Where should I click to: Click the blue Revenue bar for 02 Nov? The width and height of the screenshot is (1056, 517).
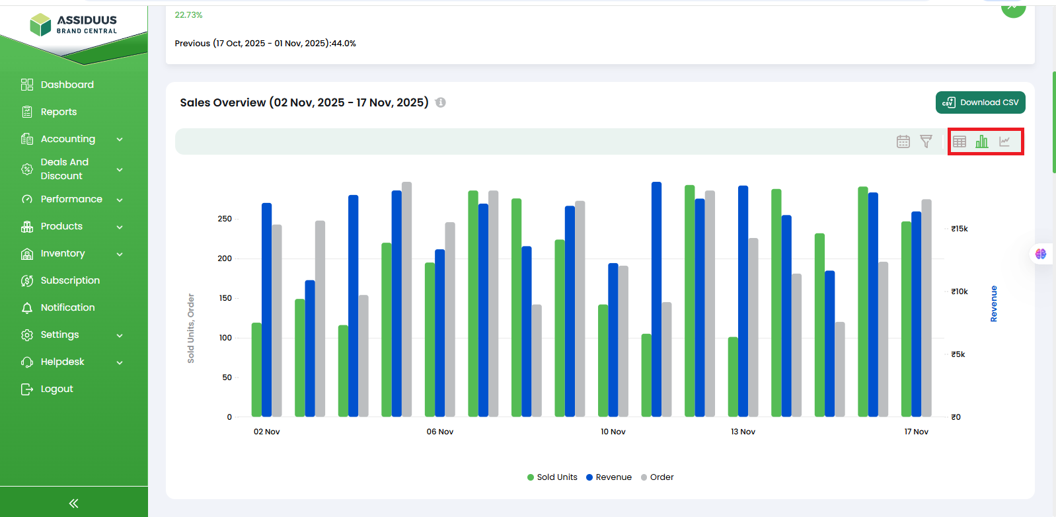click(267, 311)
